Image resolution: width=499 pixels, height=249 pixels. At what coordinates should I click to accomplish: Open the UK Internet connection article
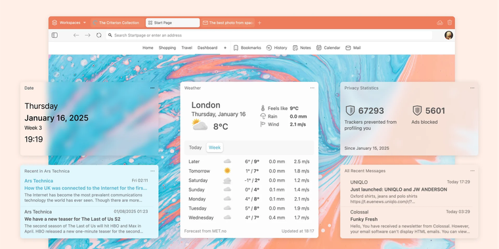[86, 187]
